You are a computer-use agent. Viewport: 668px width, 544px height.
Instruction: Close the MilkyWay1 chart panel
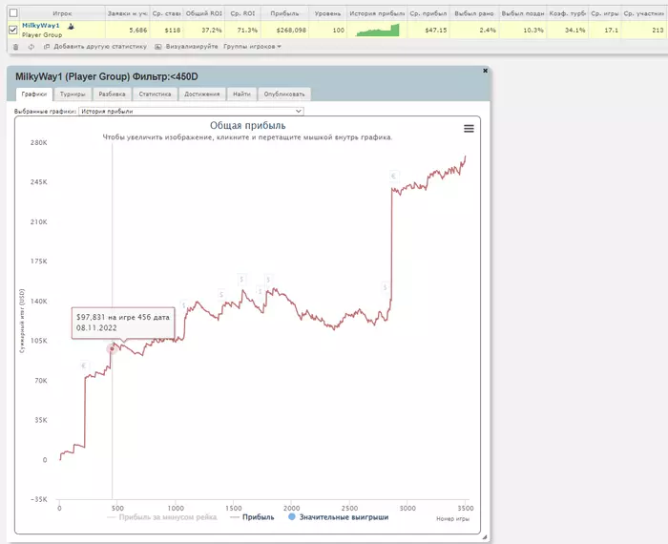tap(485, 71)
